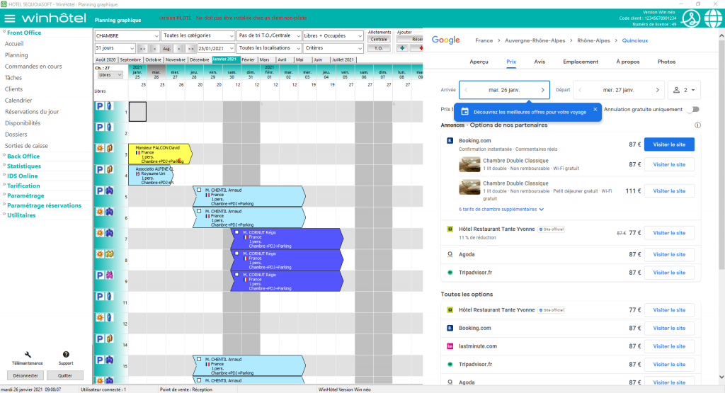Click the Télémaintenance wrench icon
This screenshot has width=725, height=393.
(28, 354)
